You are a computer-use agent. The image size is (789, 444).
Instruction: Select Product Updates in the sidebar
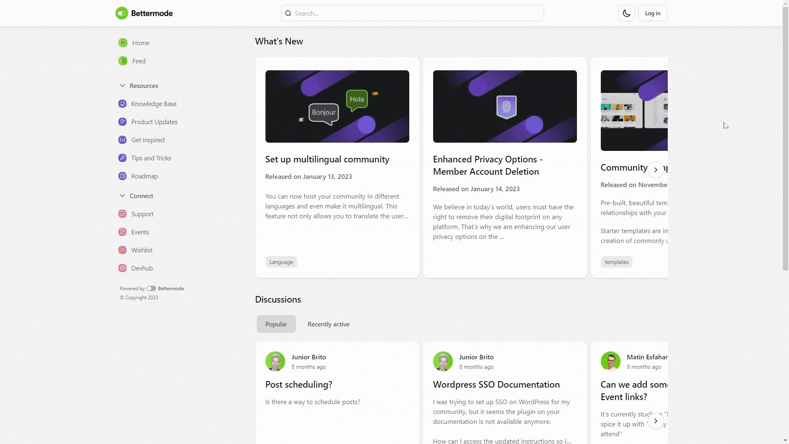click(x=154, y=122)
